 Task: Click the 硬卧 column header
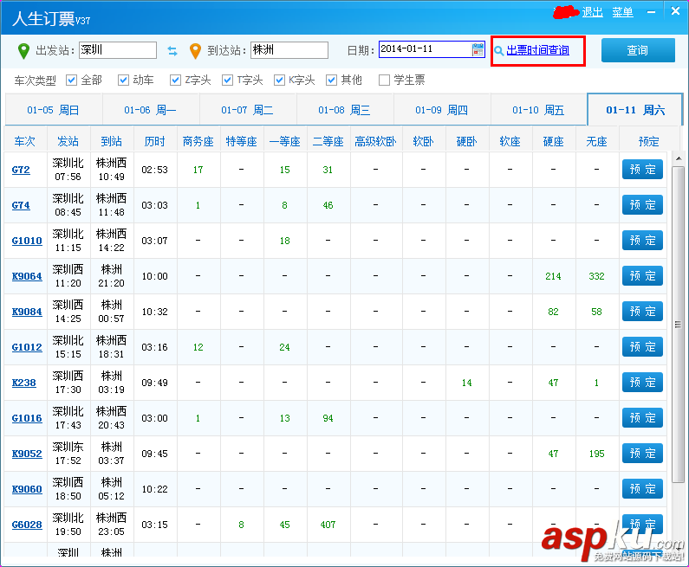point(466,141)
